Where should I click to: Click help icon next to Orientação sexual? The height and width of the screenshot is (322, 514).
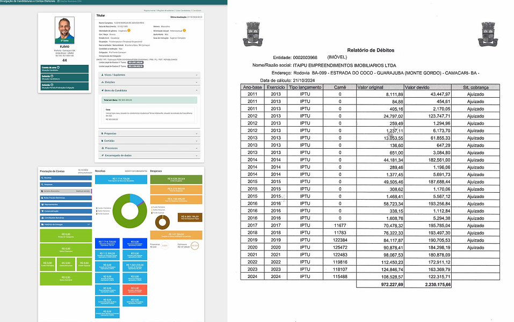tap(184, 31)
